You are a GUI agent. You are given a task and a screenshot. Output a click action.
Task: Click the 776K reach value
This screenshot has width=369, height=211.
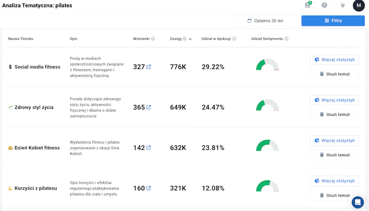[178, 67]
